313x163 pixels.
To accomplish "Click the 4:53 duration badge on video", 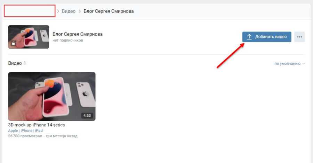I will click(87, 116).
